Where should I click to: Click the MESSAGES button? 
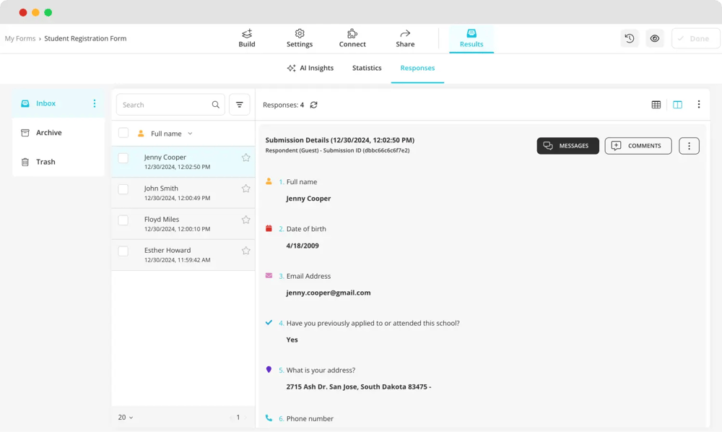[x=567, y=146]
